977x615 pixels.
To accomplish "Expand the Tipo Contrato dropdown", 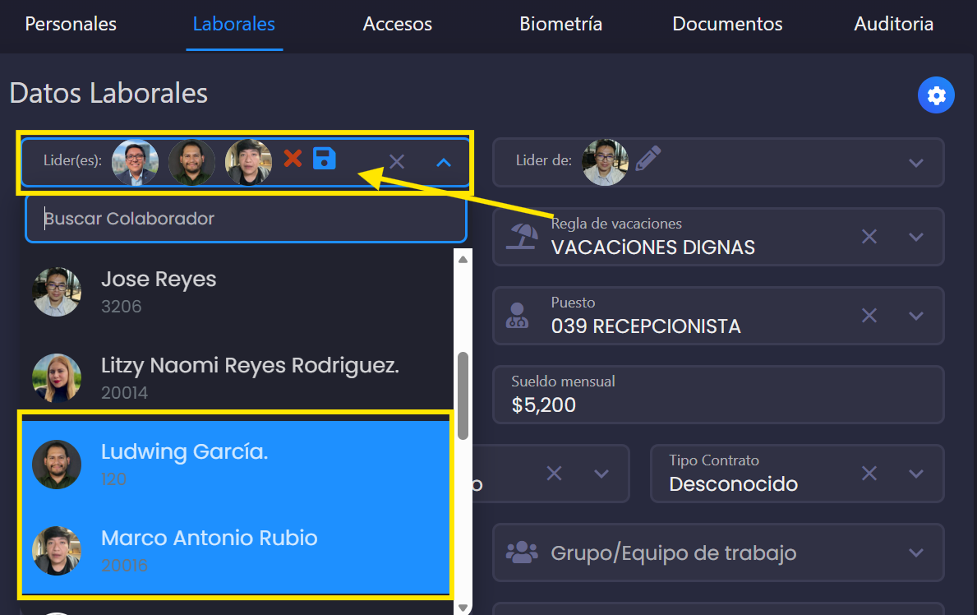I will pos(916,474).
